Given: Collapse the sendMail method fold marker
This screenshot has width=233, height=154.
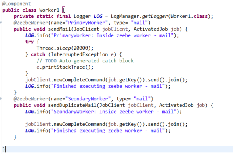Looking at the screenshot, I should (x=1, y=23).
